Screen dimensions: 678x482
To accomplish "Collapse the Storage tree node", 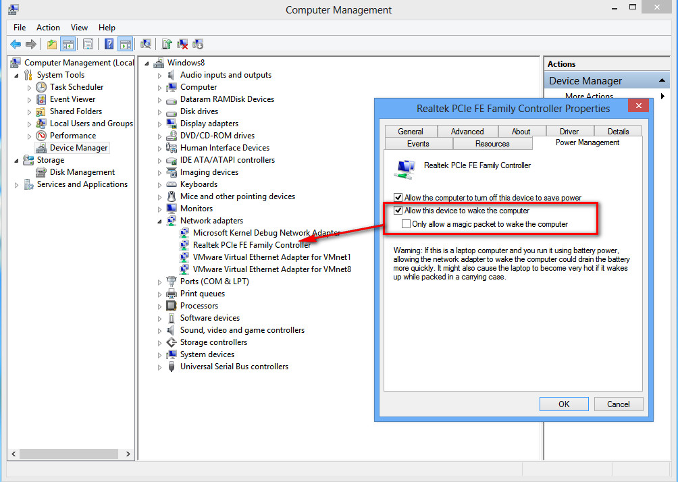I will click(16, 161).
